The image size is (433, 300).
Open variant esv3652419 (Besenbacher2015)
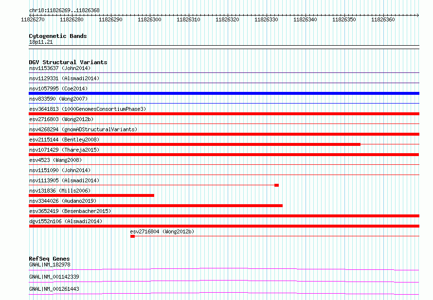[x=70, y=211]
